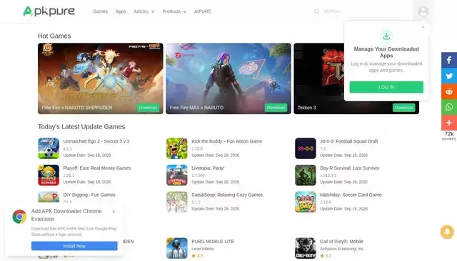Image resolution: width=457 pixels, height=261 pixels.
Task: Close the Manage Your Downloaded Apps popup
Action: pos(423,27)
